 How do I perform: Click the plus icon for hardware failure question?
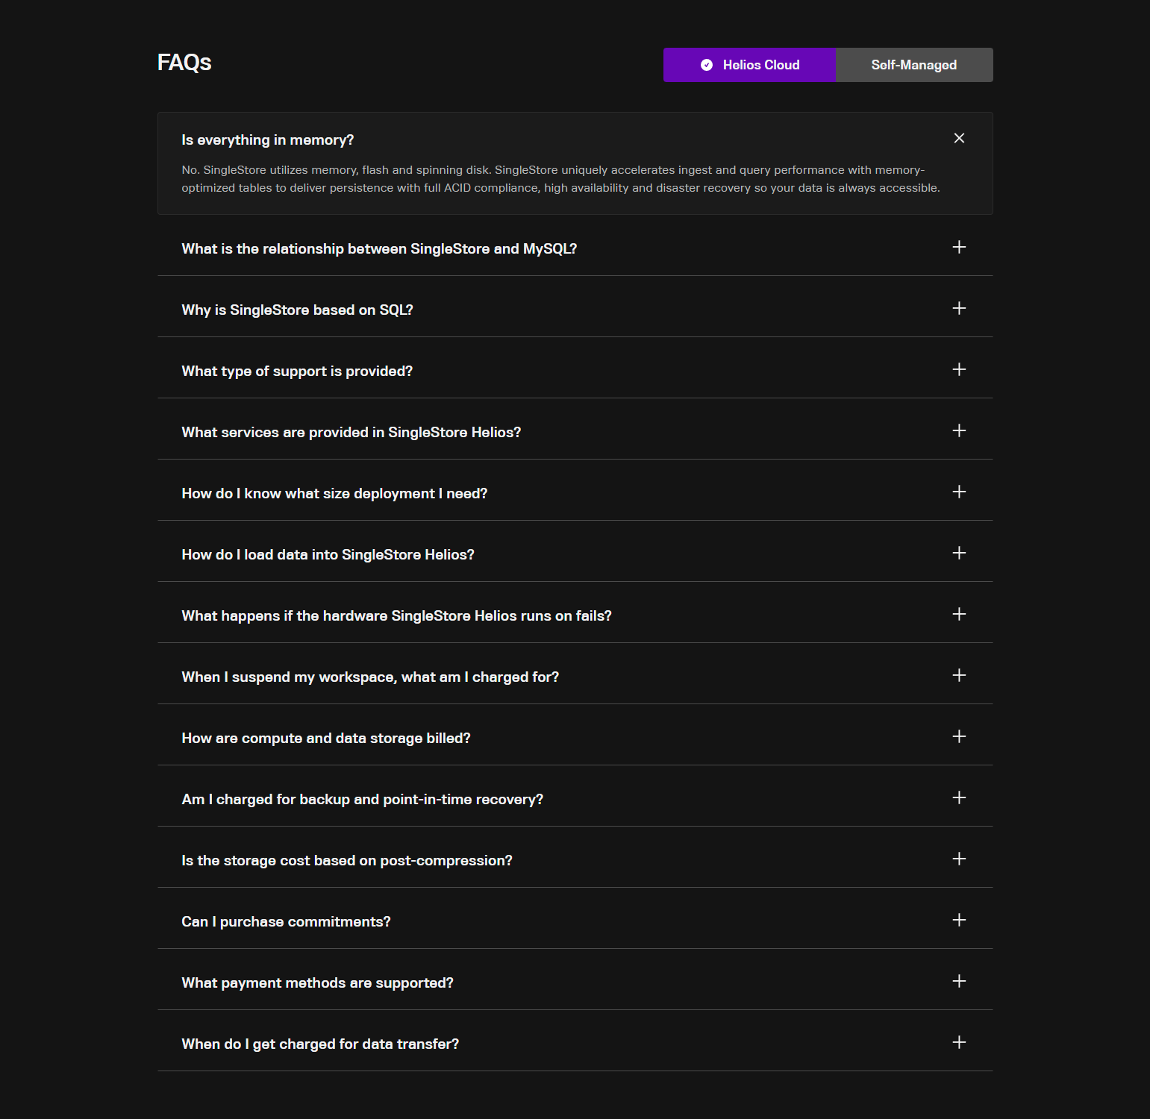[960, 615]
